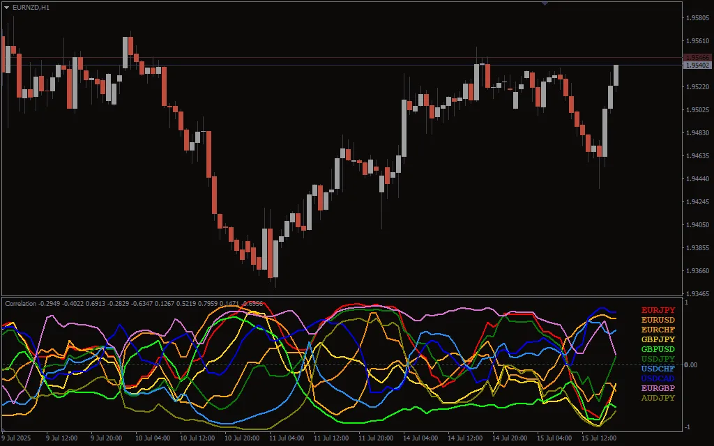
Task: Click the Correlation indicator values label
Action: point(134,304)
